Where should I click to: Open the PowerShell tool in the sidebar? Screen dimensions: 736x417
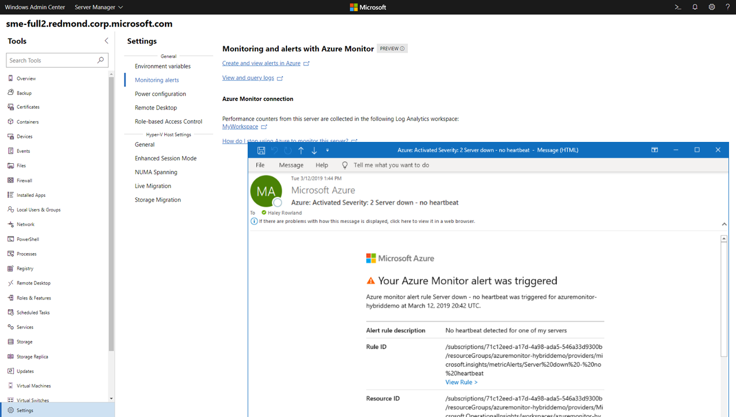click(27, 239)
